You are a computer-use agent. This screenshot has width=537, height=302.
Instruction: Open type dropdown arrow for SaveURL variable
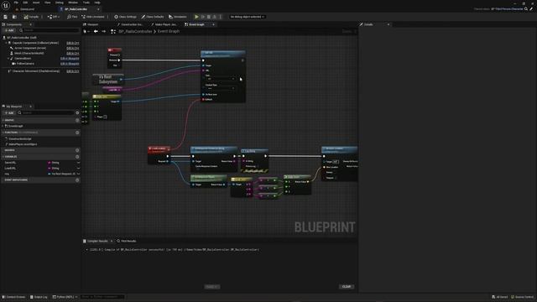(x=78, y=163)
